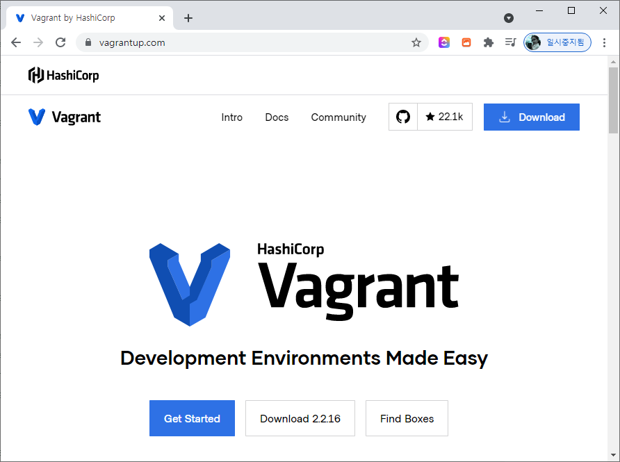Select the Vagrant by HashiCorp tab

click(90, 18)
